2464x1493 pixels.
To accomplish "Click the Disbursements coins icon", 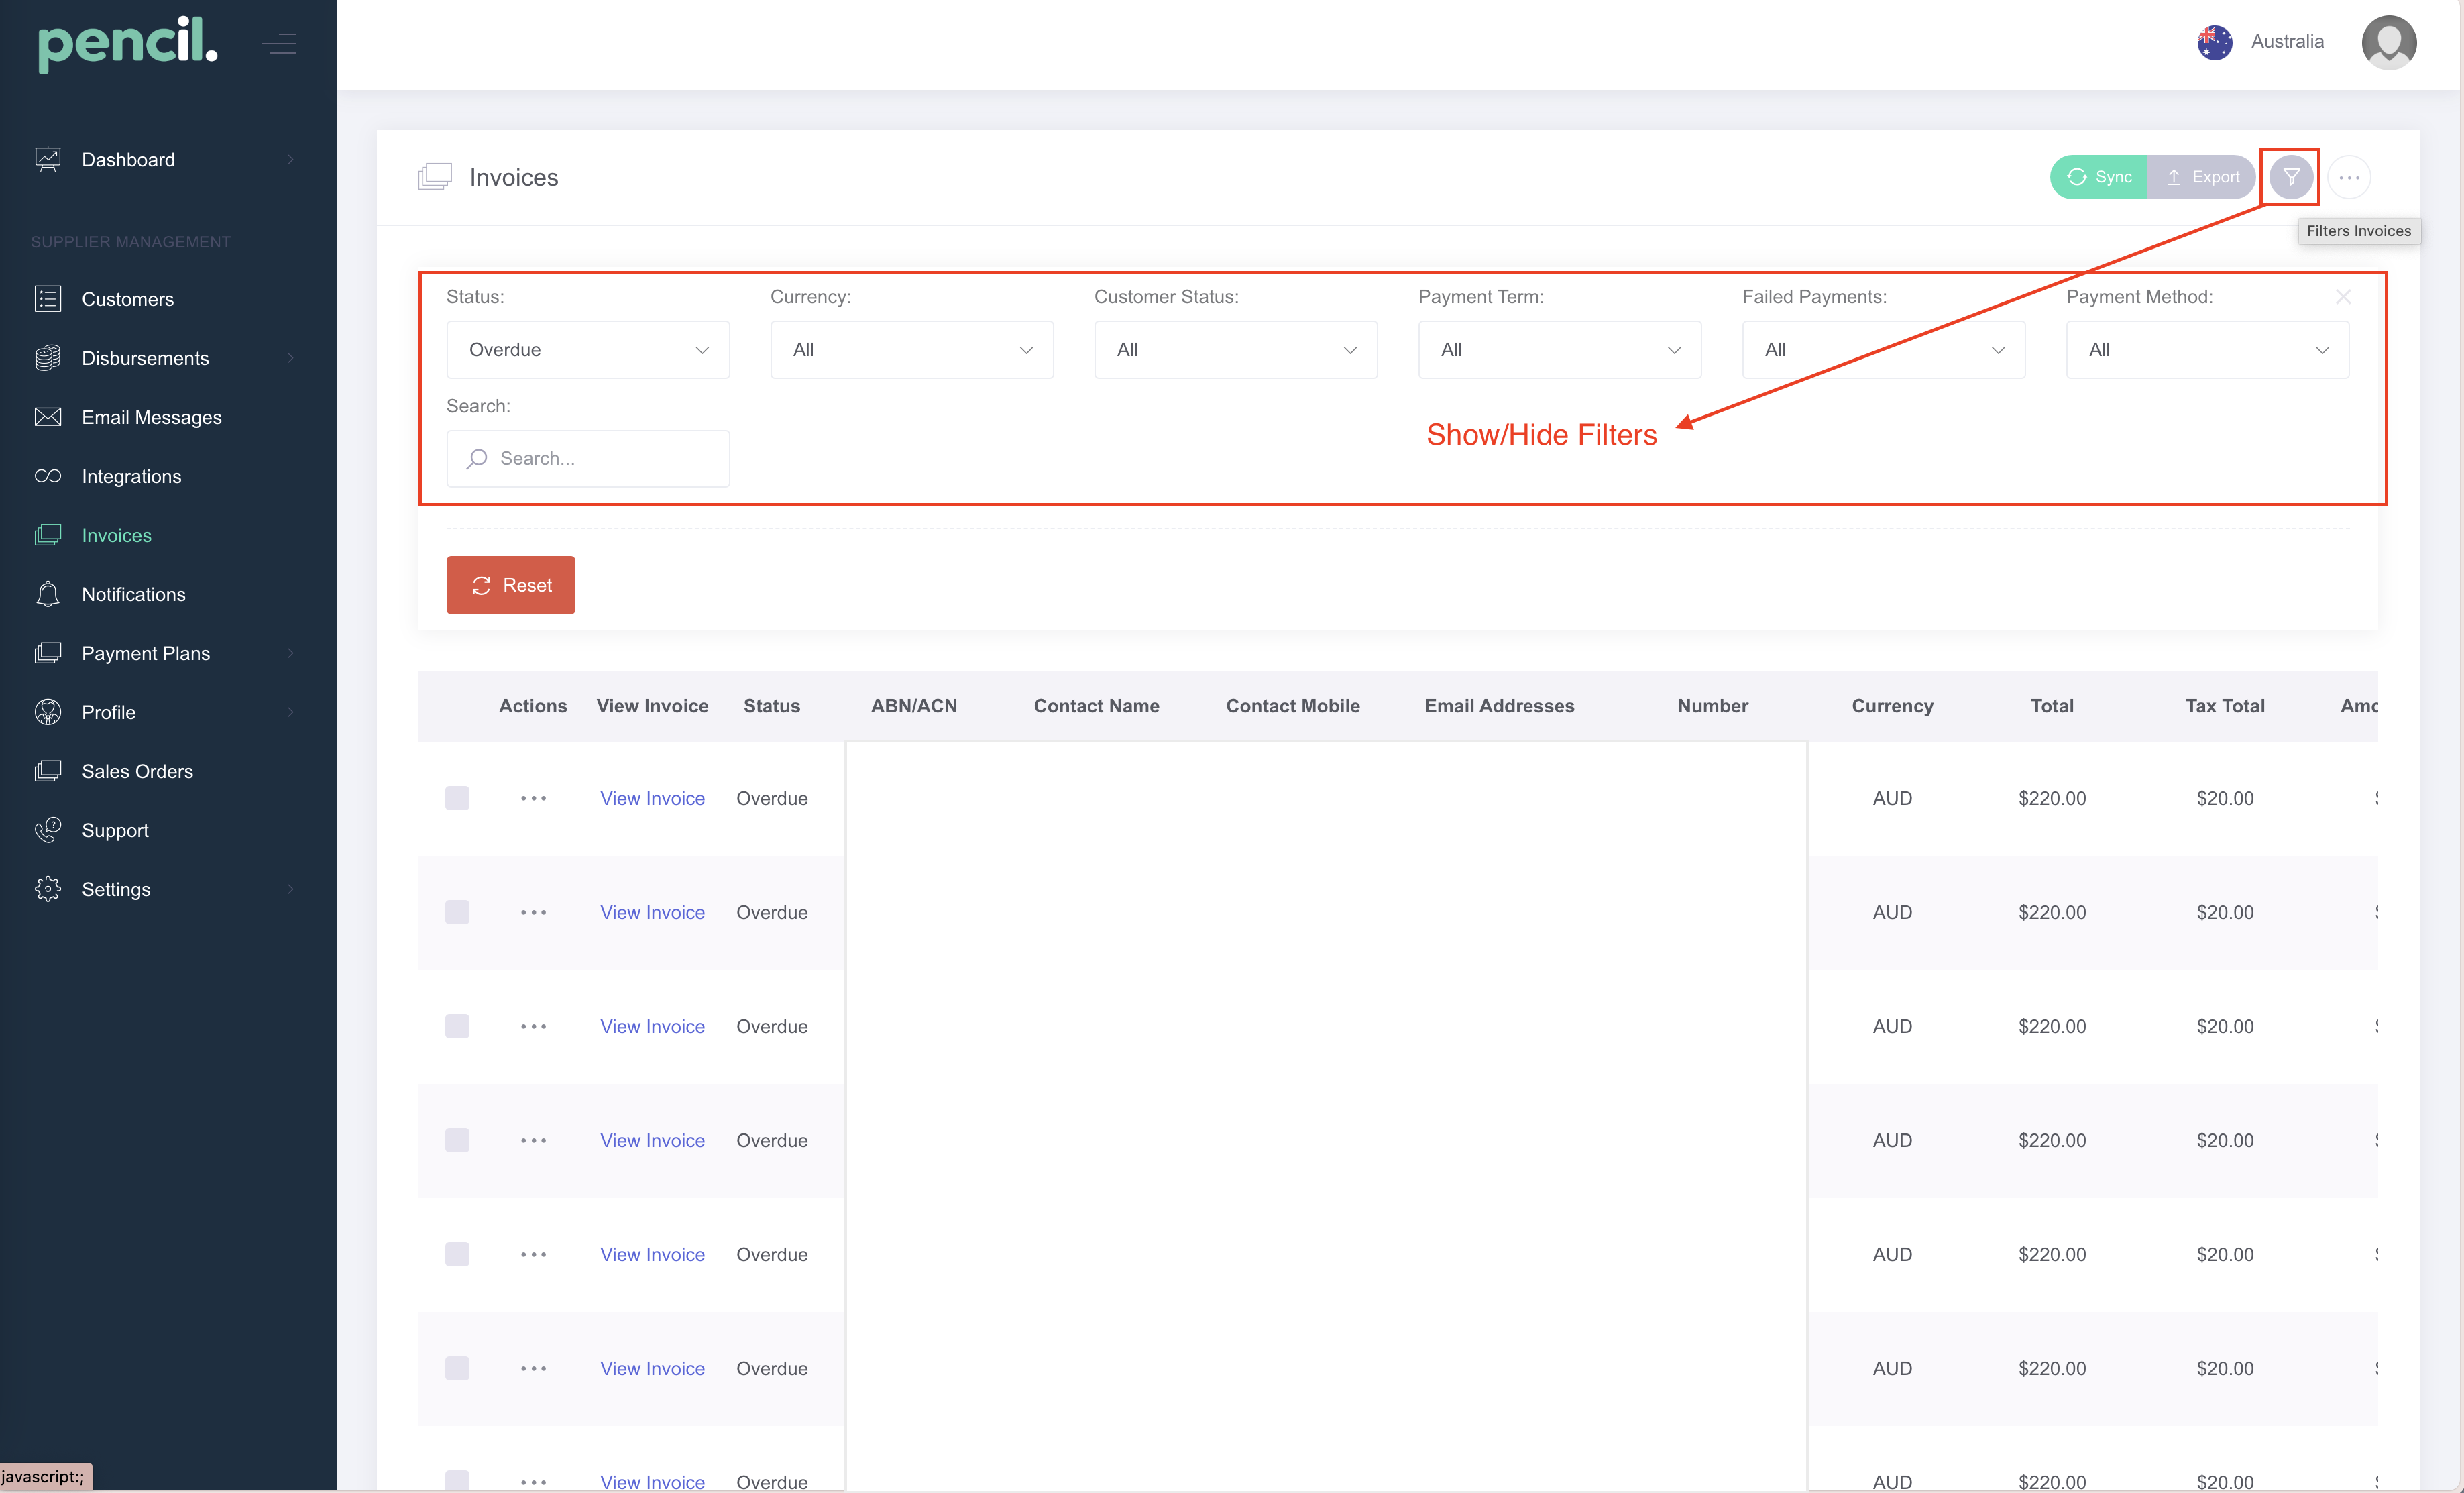I will click(x=48, y=358).
